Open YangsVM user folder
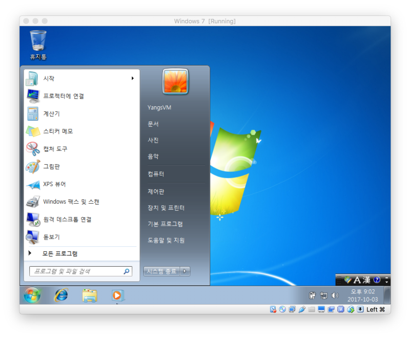This screenshot has height=337, width=410. coord(159,108)
